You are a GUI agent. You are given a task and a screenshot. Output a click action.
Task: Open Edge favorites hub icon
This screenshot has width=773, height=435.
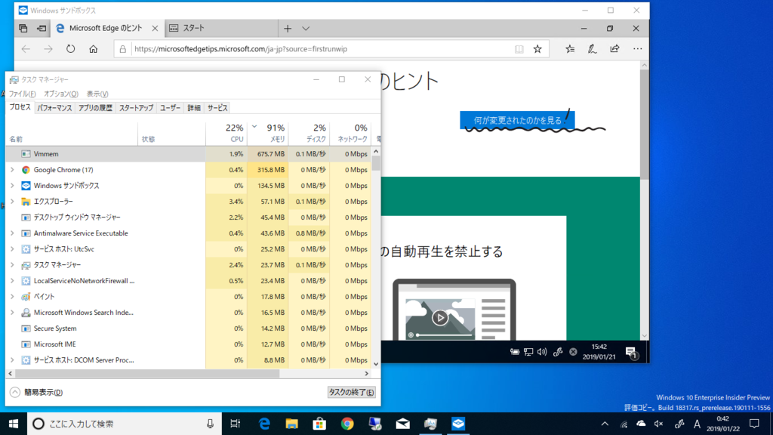(570, 49)
